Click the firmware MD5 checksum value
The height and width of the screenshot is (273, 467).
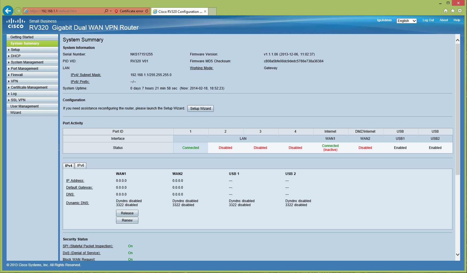pyautogui.click(x=294, y=61)
